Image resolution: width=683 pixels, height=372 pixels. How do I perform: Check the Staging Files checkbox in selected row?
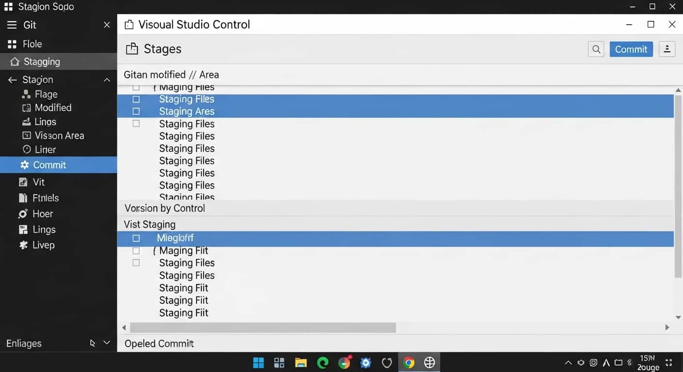coord(136,99)
